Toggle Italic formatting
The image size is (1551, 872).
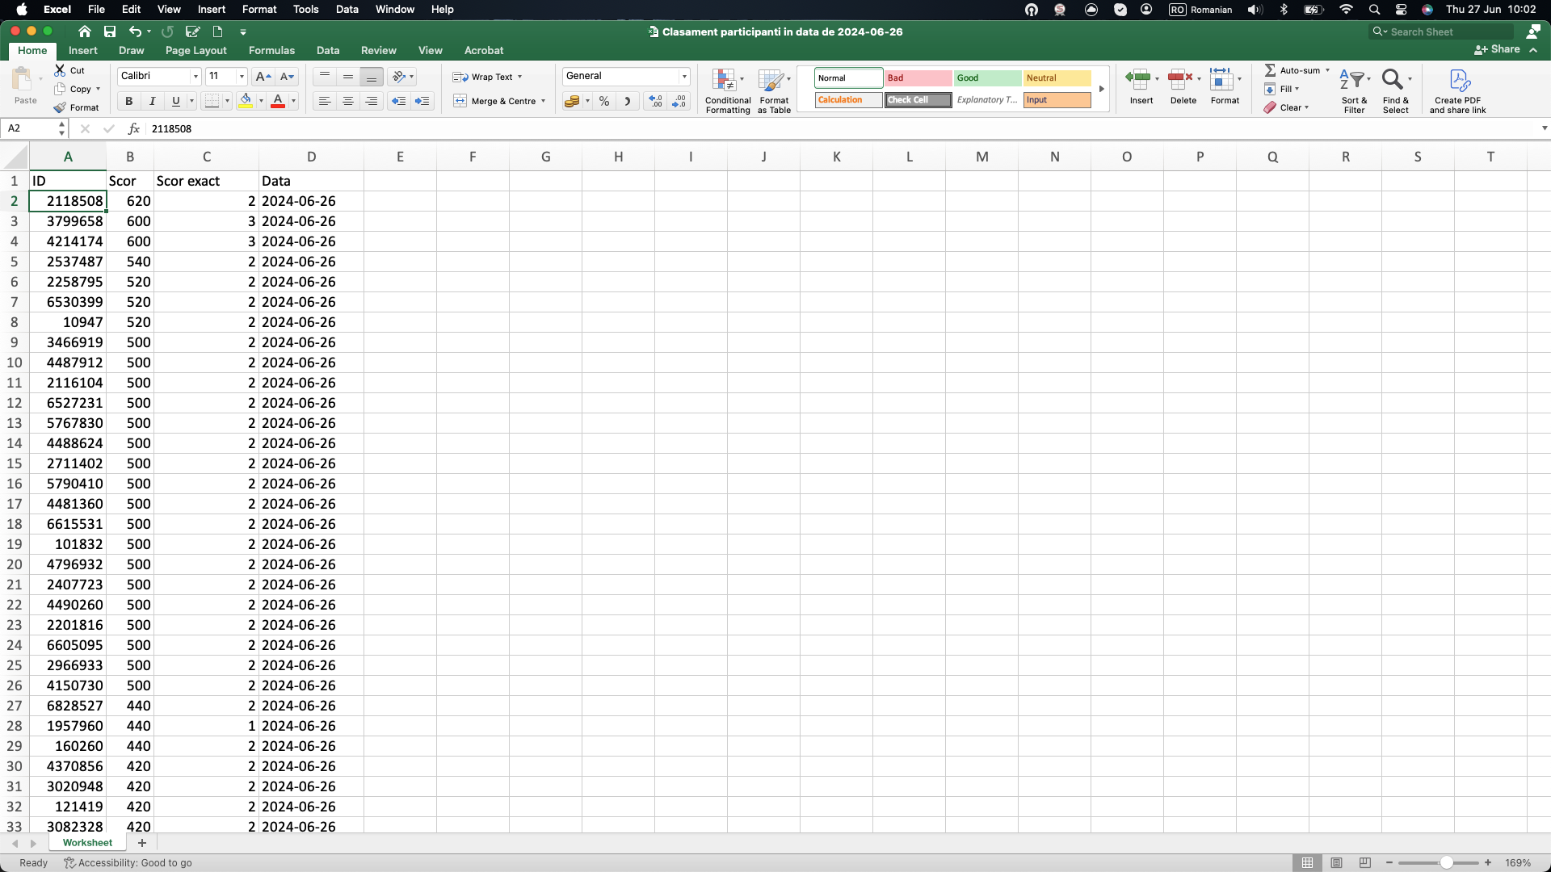[x=152, y=101]
